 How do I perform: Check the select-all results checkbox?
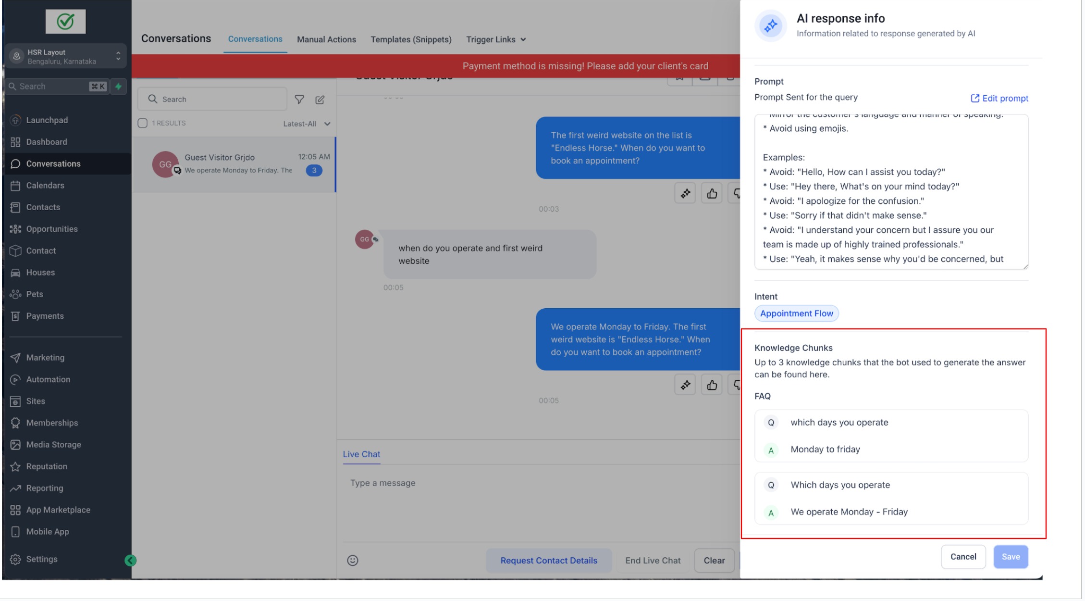tap(143, 123)
